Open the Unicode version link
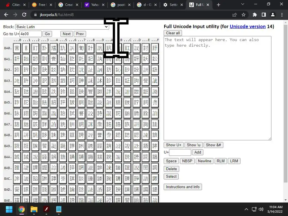Viewport: 288px width, 216px height. point(247,26)
